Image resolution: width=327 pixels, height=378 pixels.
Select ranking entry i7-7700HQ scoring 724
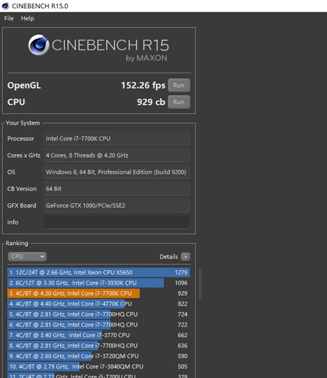click(x=99, y=314)
